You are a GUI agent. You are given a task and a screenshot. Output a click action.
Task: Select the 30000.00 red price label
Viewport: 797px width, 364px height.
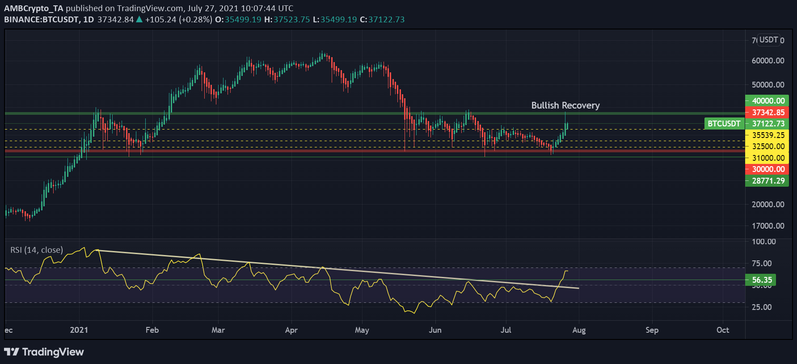(x=767, y=169)
